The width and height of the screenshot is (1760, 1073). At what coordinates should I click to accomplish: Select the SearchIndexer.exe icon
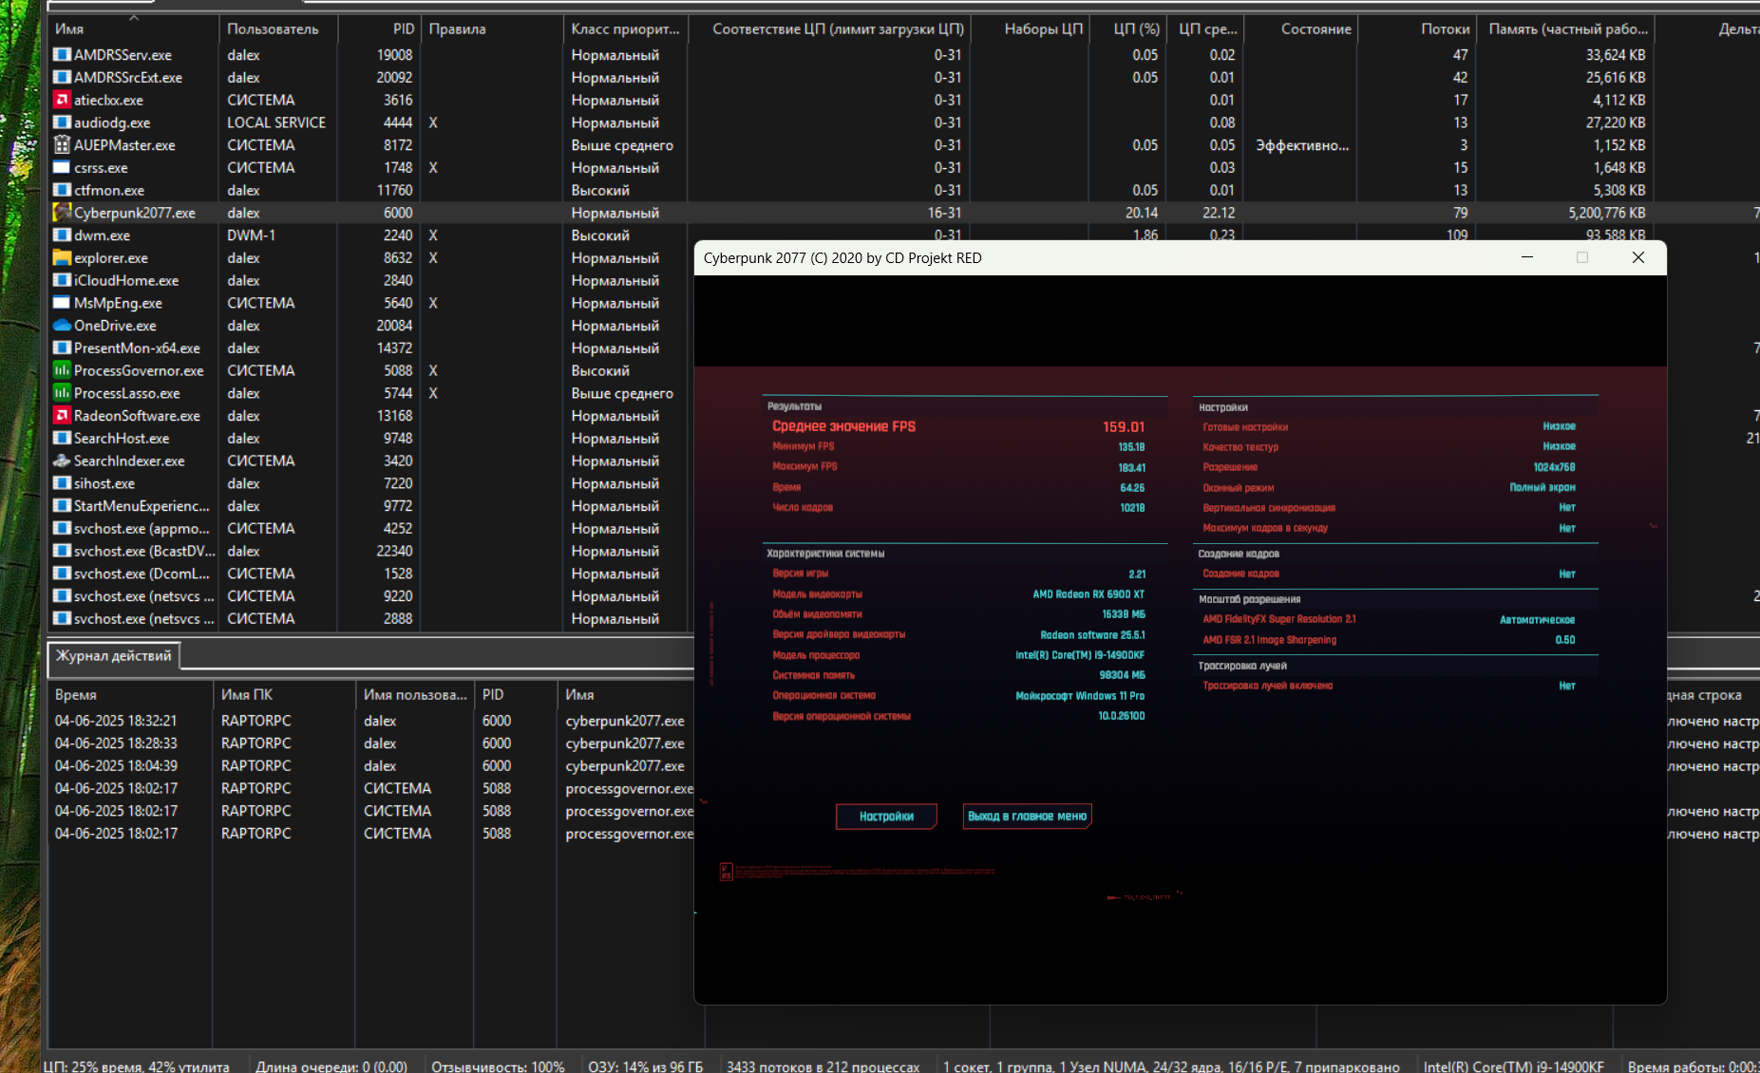pos(62,461)
